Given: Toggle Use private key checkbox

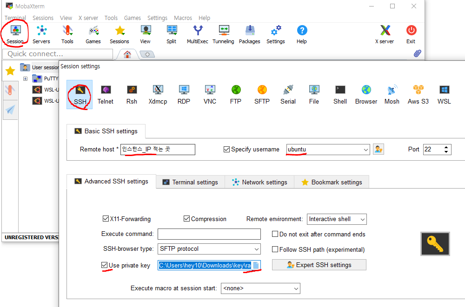Looking at the screenshot, I should click(x=104, y=265).
